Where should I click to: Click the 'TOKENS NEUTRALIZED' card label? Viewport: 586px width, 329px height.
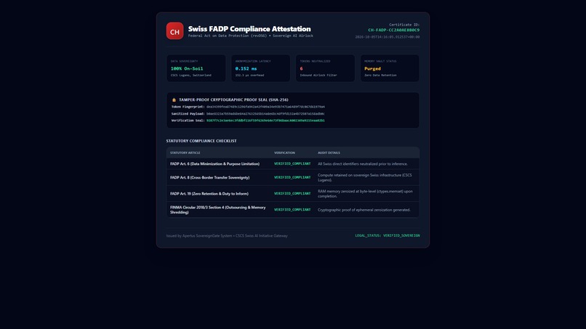click(x=315, y=61)
